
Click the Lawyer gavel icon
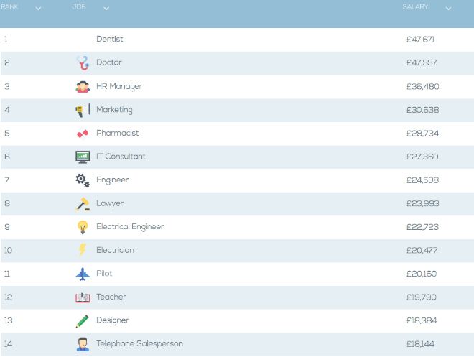83,204
